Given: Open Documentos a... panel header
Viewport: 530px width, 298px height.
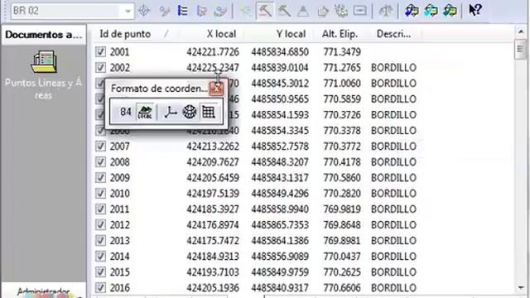Looking at the screenshot, I should tap(44, 35).
